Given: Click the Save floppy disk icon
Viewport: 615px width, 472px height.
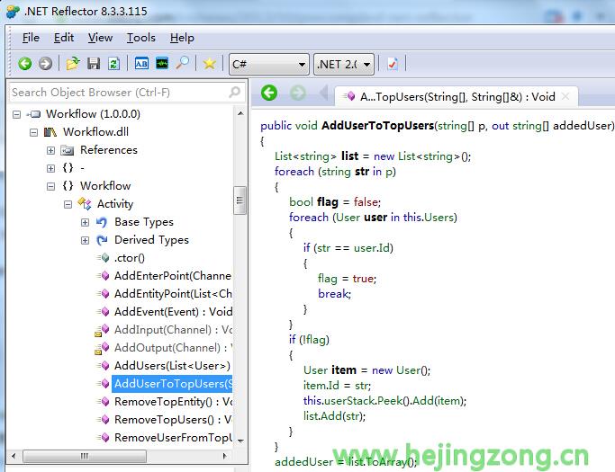Looking at the screenshot, I should pos(94,63).
